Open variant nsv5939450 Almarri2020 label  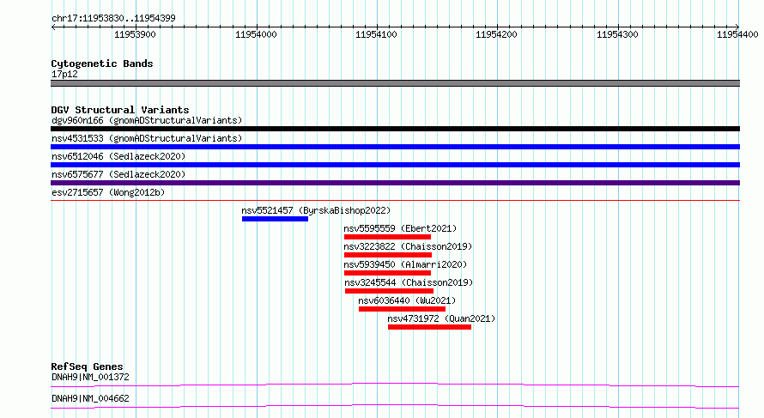point(405,264)
